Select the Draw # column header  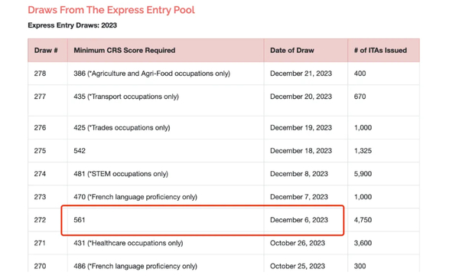tap(46, 51)
